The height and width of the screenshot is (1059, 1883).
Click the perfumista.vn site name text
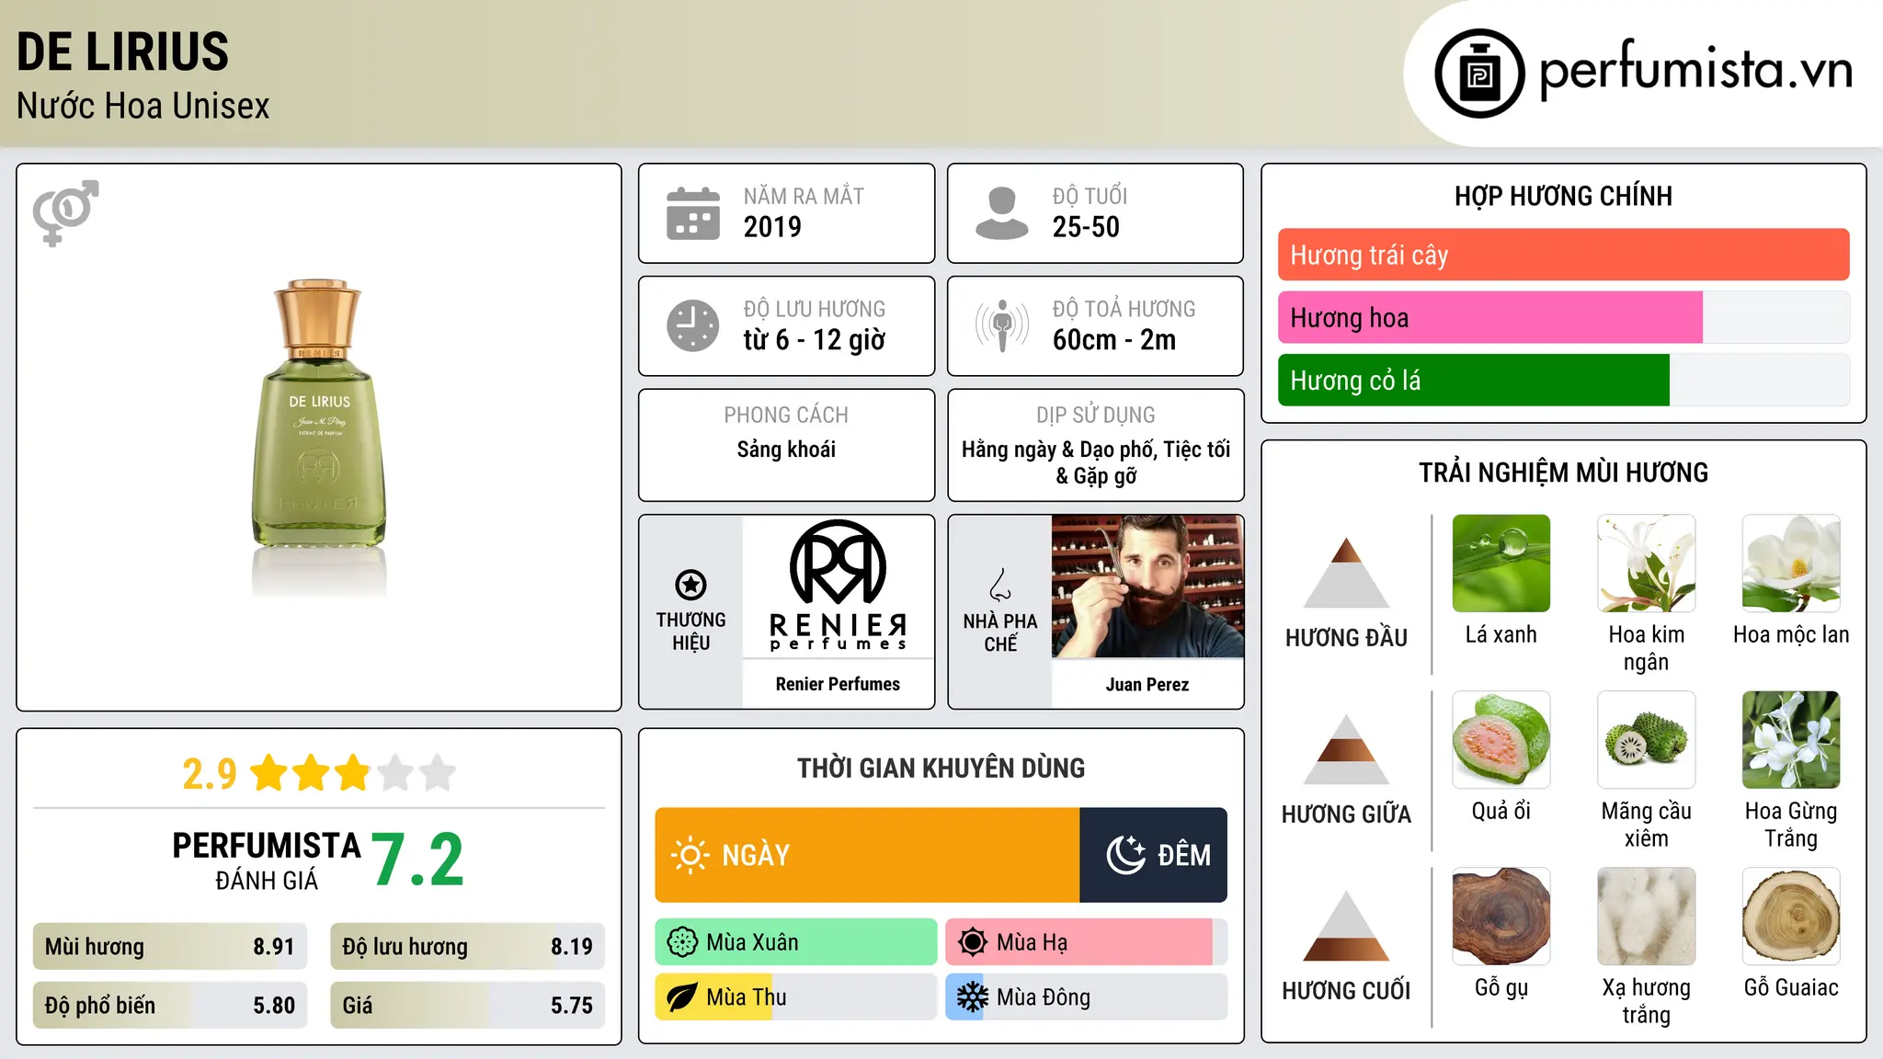click(1695, 70)
